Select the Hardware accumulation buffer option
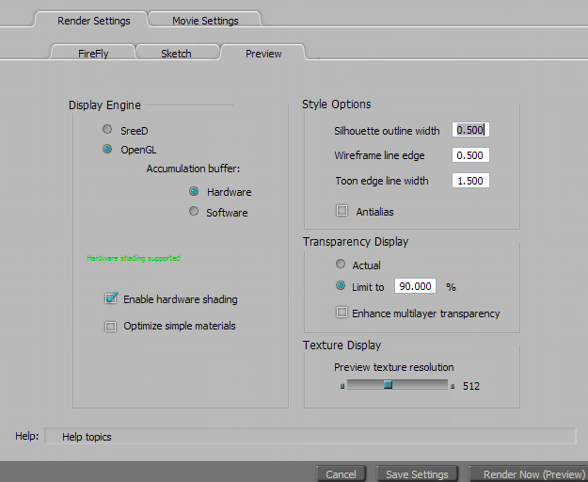This screenshot has height=482, width=588. pyautogui.click(x=194, y=192)
